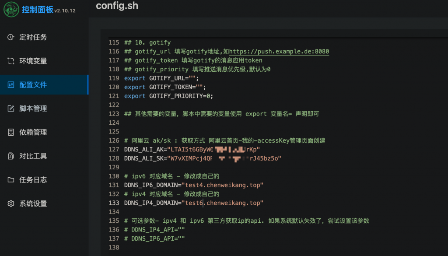Image resolution: width=448 pixels, height=256 pixels.
Task: Click the Qinglong dragon logo
Action: [11, 10]
